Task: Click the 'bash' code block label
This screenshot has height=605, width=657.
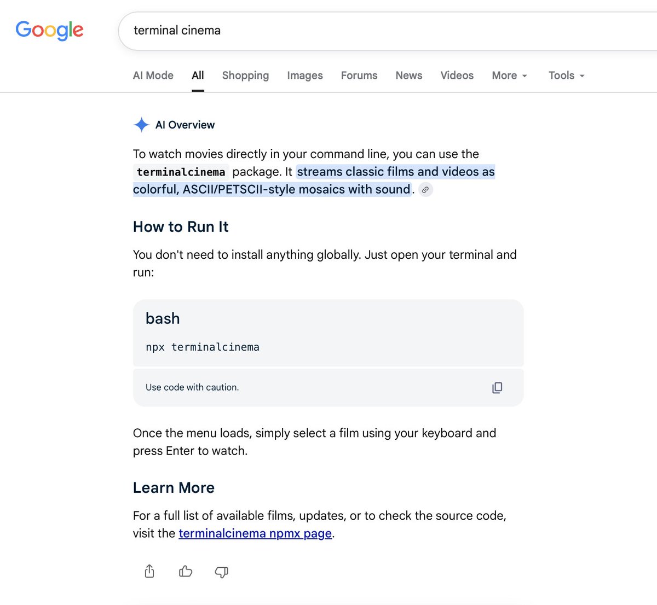Action: pyautogui.click(x=163, y=318)
